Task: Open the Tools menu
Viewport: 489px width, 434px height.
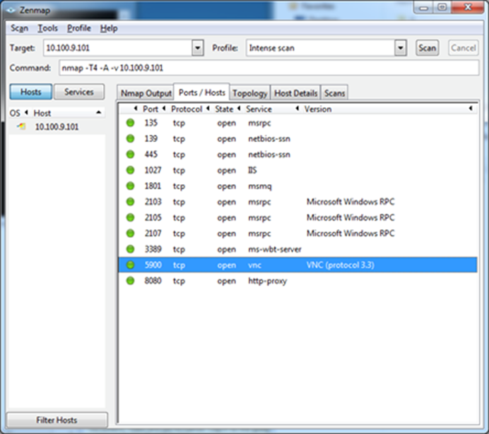Action: (48, 28)
